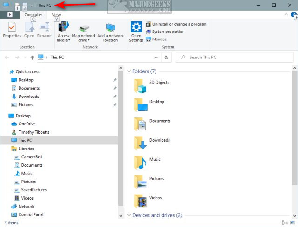Refresh the This PC view
Viewport: 298px width, 227px height.
point(166,58)
